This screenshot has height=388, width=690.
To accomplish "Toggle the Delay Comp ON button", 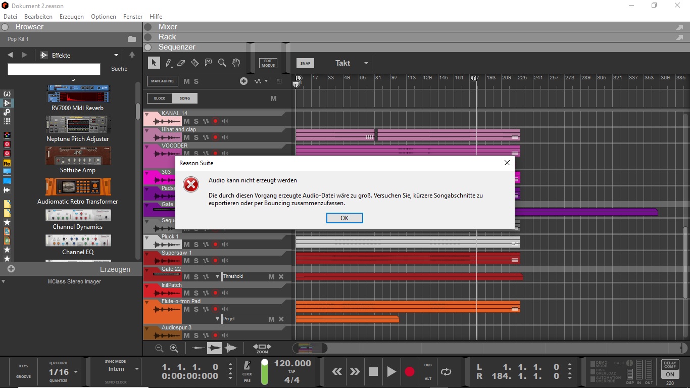I will pyautogui.click(x=670, y=374).
